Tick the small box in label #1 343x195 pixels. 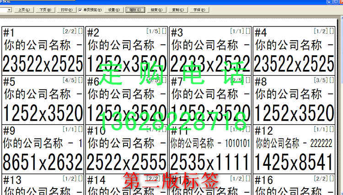[80, 31]
